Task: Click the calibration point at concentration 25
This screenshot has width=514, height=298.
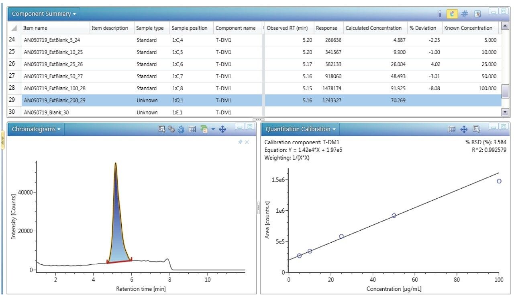Action: click(341, 236)
